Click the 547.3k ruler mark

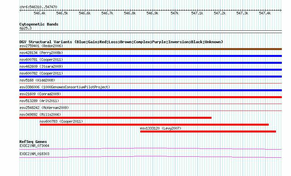pyautogui.click(x=242, y=13)
